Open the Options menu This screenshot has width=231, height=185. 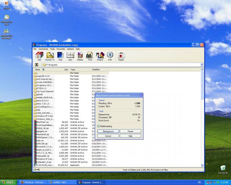click(70, 49)
